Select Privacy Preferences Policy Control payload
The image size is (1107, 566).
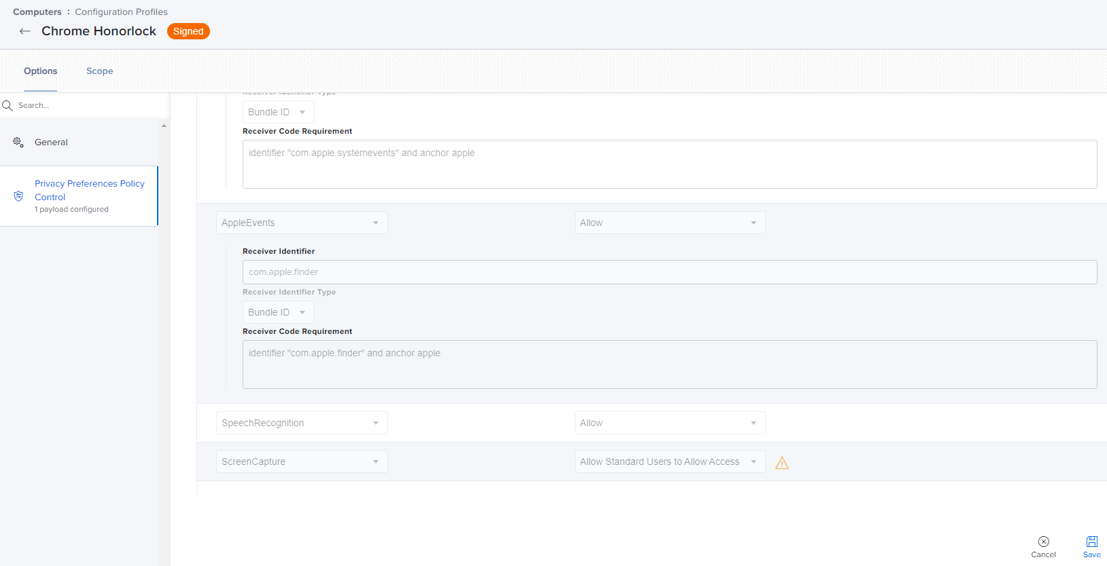pyautogui.click(x=79, y=196)
